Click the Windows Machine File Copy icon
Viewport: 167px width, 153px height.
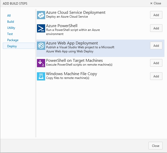41,76
